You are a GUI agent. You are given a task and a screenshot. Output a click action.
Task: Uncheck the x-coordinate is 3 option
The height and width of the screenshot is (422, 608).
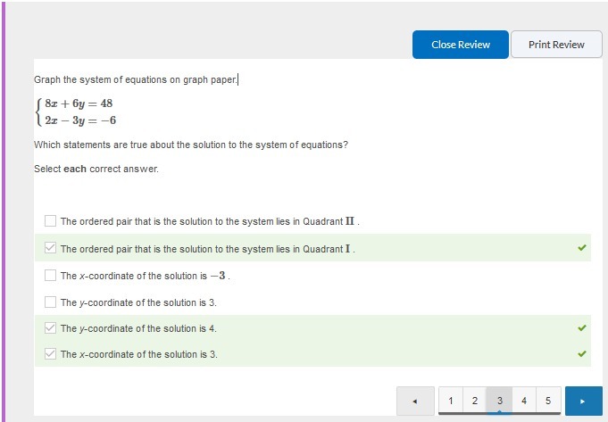coord(50,354)
